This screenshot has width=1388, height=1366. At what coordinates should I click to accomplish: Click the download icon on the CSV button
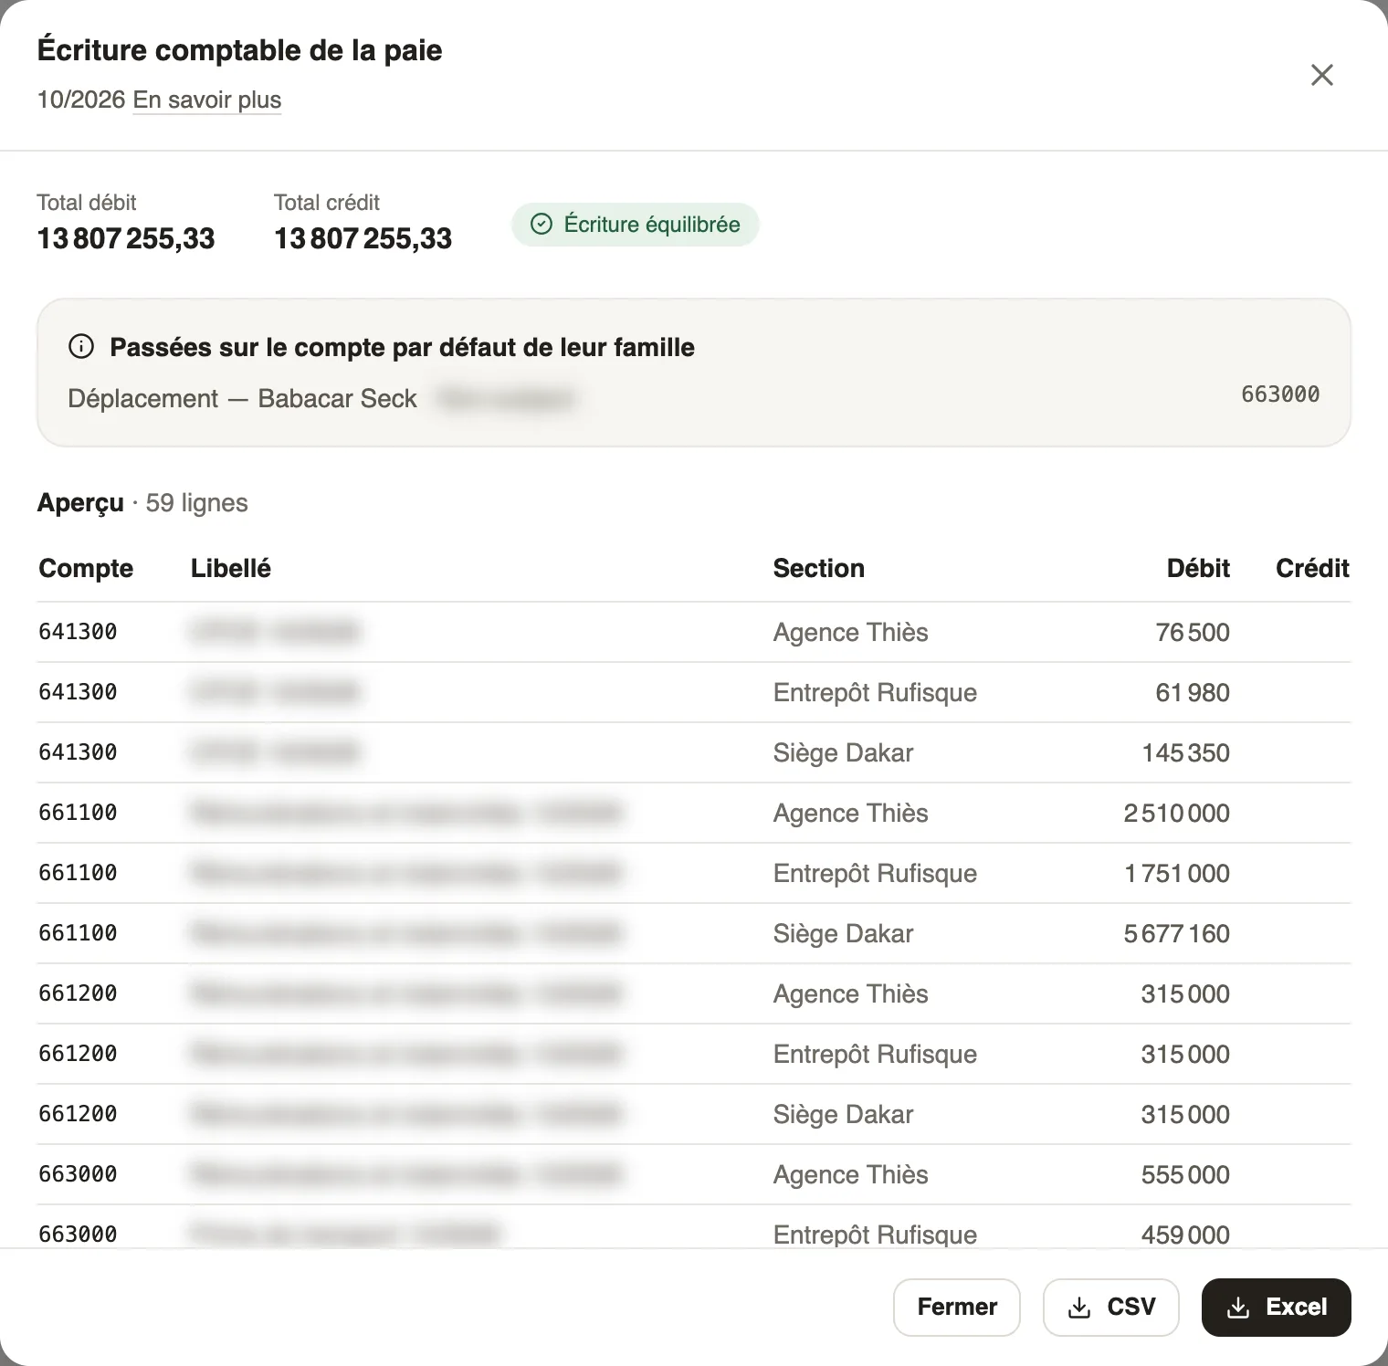point(1079,1308)
